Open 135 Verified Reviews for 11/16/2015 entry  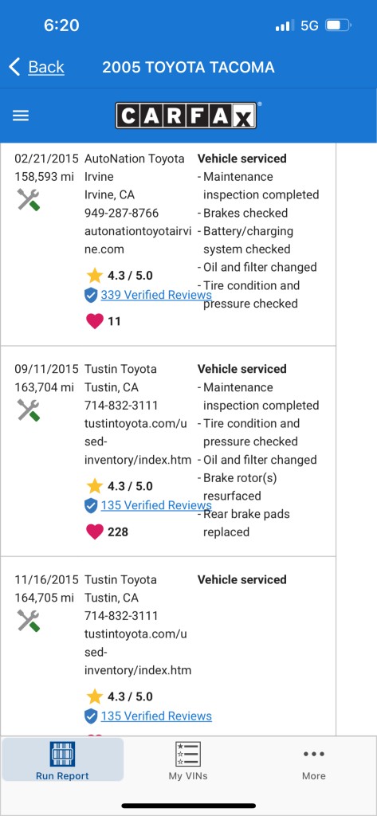pos(156,716)
